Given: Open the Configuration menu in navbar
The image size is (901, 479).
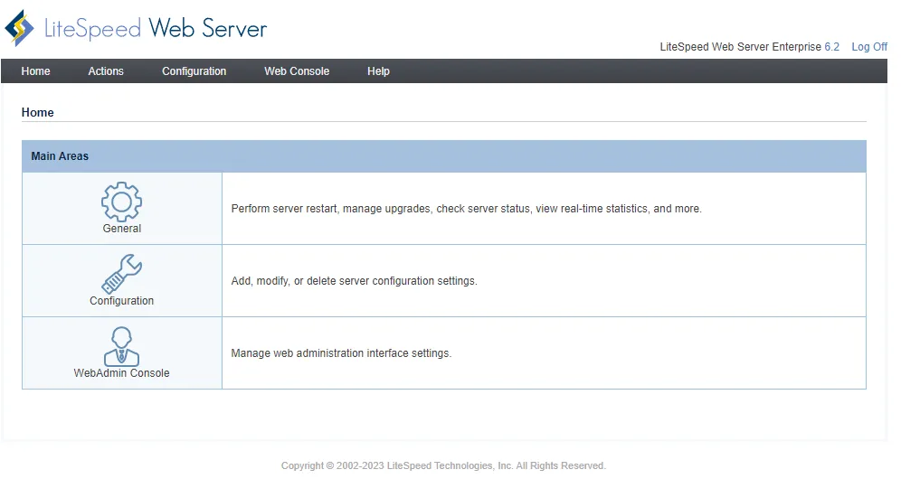Looking at the screenshot, I should (x=194, y=71).
